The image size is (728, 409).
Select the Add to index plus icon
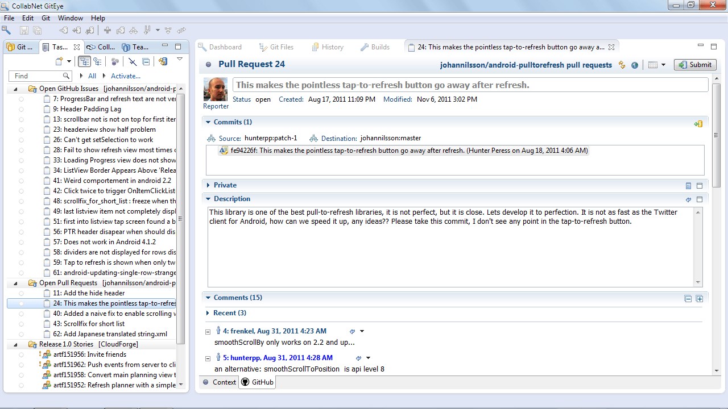pyautogui.click(x=107, y=30)
